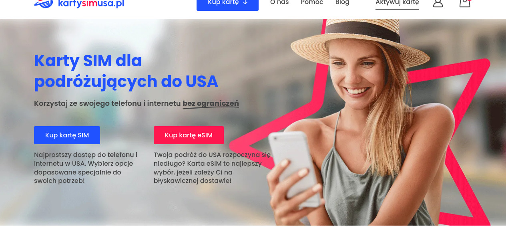Click the down arrow in Kup kartę
This screenshot has height=236, width=506.
[245, 2]
